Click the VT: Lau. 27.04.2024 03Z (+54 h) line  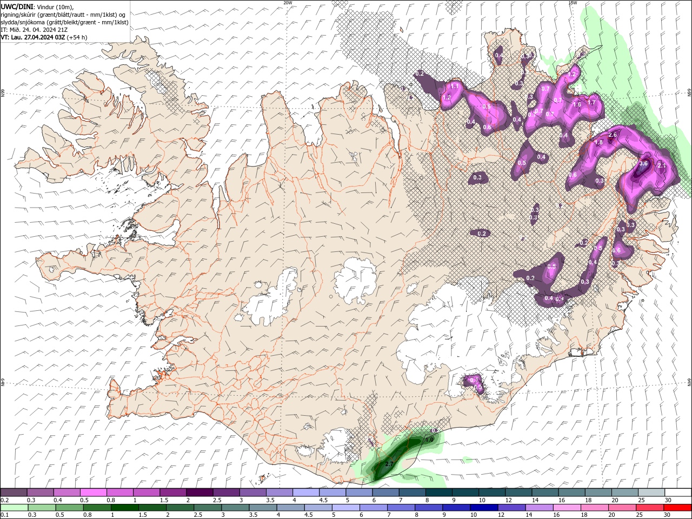pos(44,37)
